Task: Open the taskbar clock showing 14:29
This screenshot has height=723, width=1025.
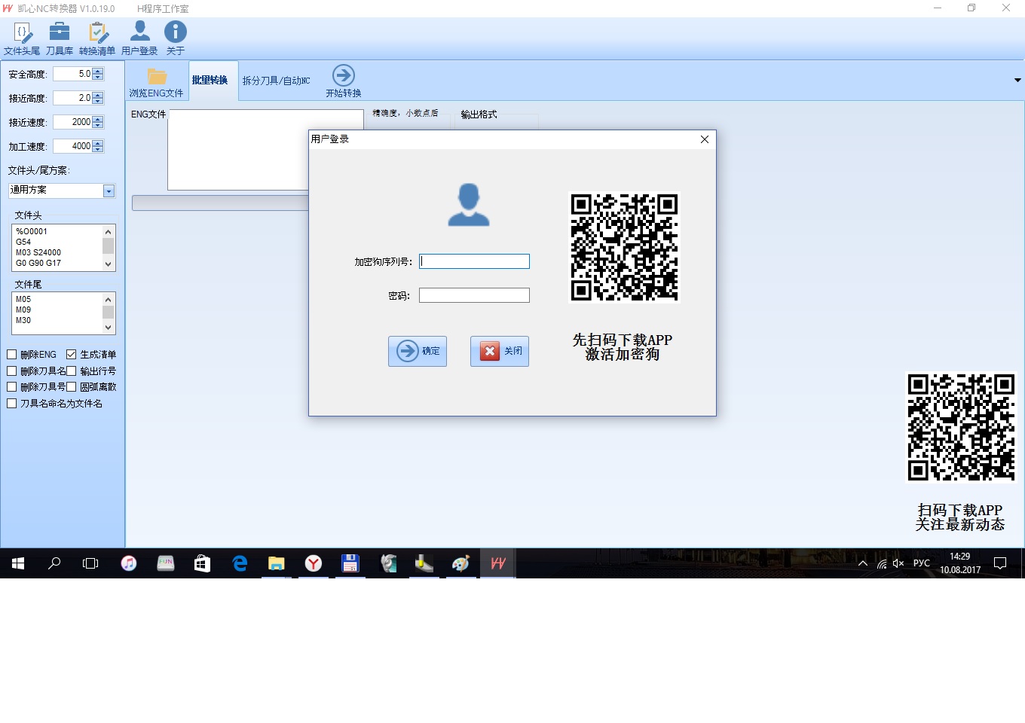Action: coord(960,563)
